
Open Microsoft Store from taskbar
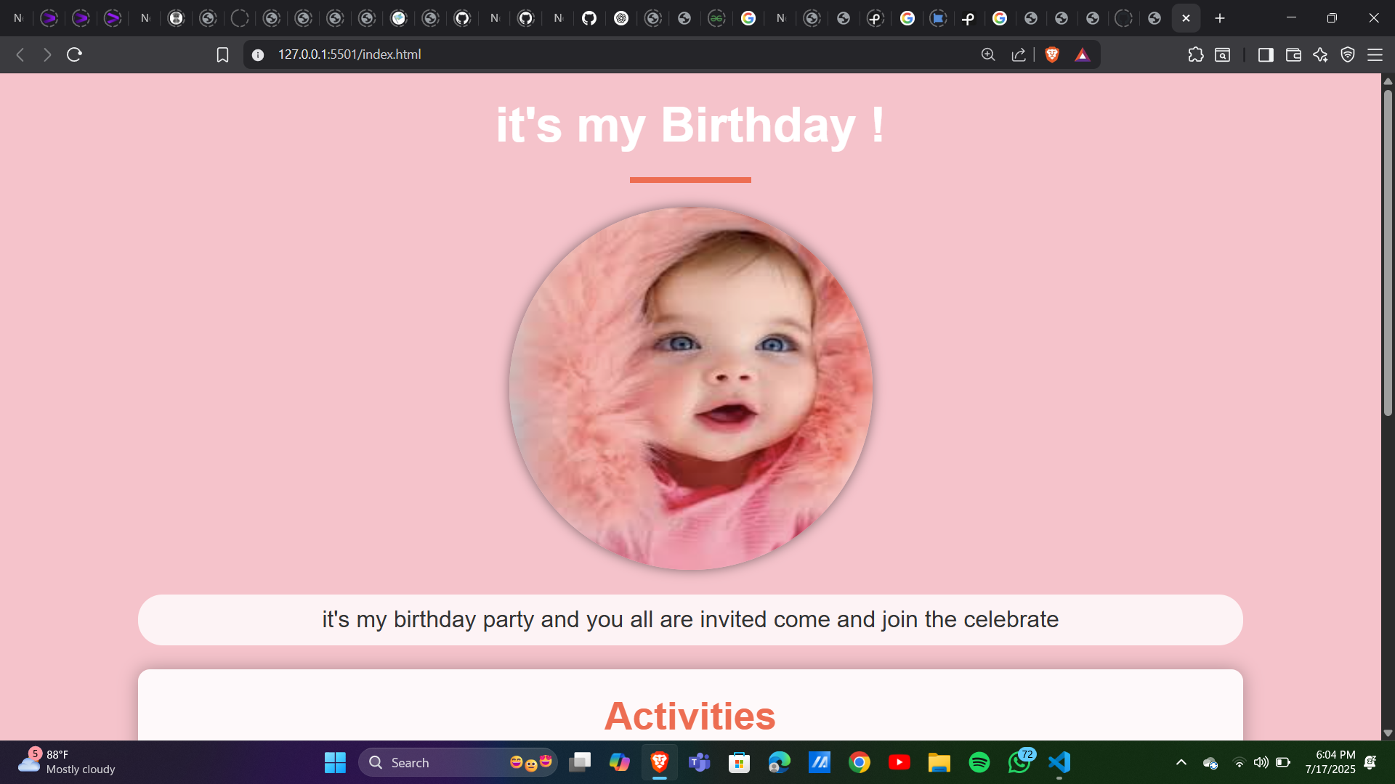point(740,762)
